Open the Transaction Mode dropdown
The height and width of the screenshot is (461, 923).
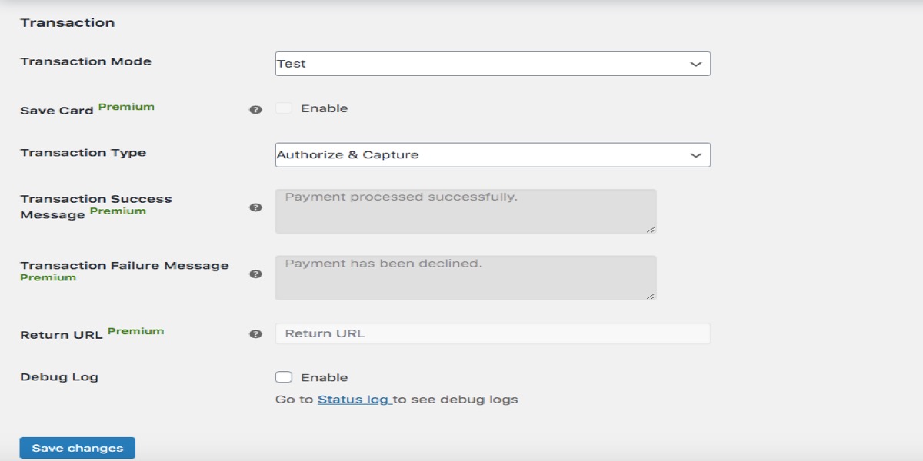493,64
